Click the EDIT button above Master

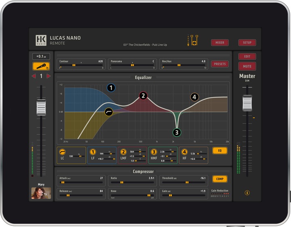pyautogui.click(x=247, y=56)
